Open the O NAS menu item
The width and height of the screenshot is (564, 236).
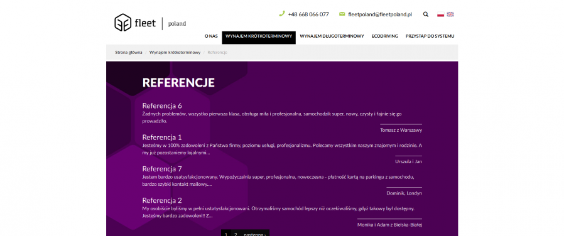(x=211, y=36)
